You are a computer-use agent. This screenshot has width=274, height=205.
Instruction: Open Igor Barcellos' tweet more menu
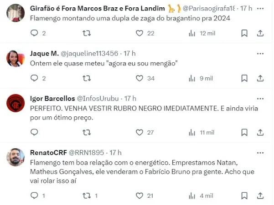pos(260,98)
